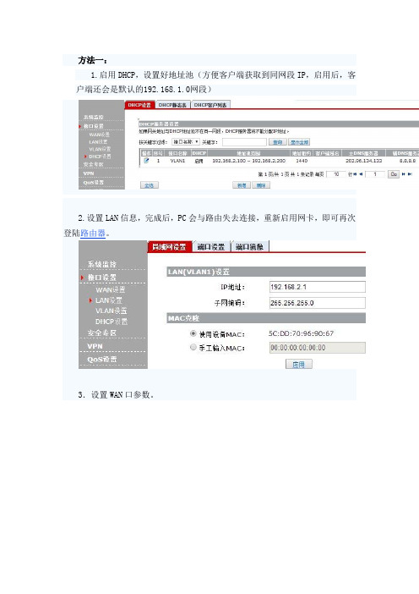Jump to last page using pagination arrow

click(x=410, y=174)
